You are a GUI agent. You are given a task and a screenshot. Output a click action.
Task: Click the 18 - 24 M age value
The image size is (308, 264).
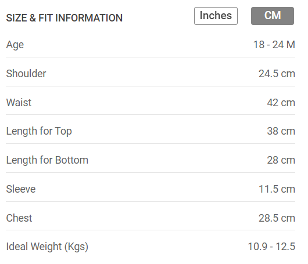point(274,45)
